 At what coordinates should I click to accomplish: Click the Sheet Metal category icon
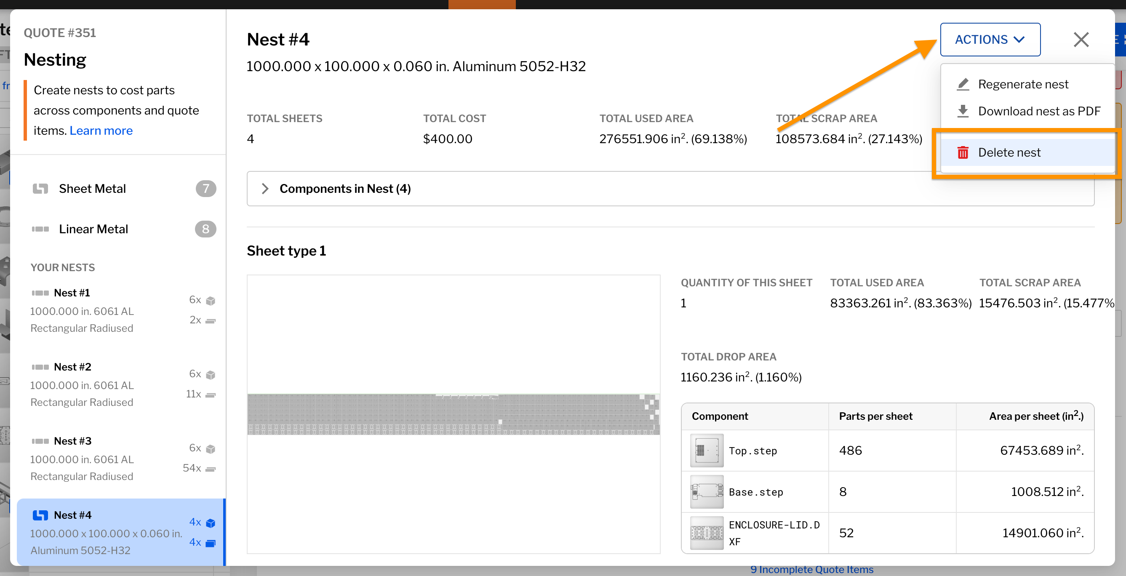[40, 189]
